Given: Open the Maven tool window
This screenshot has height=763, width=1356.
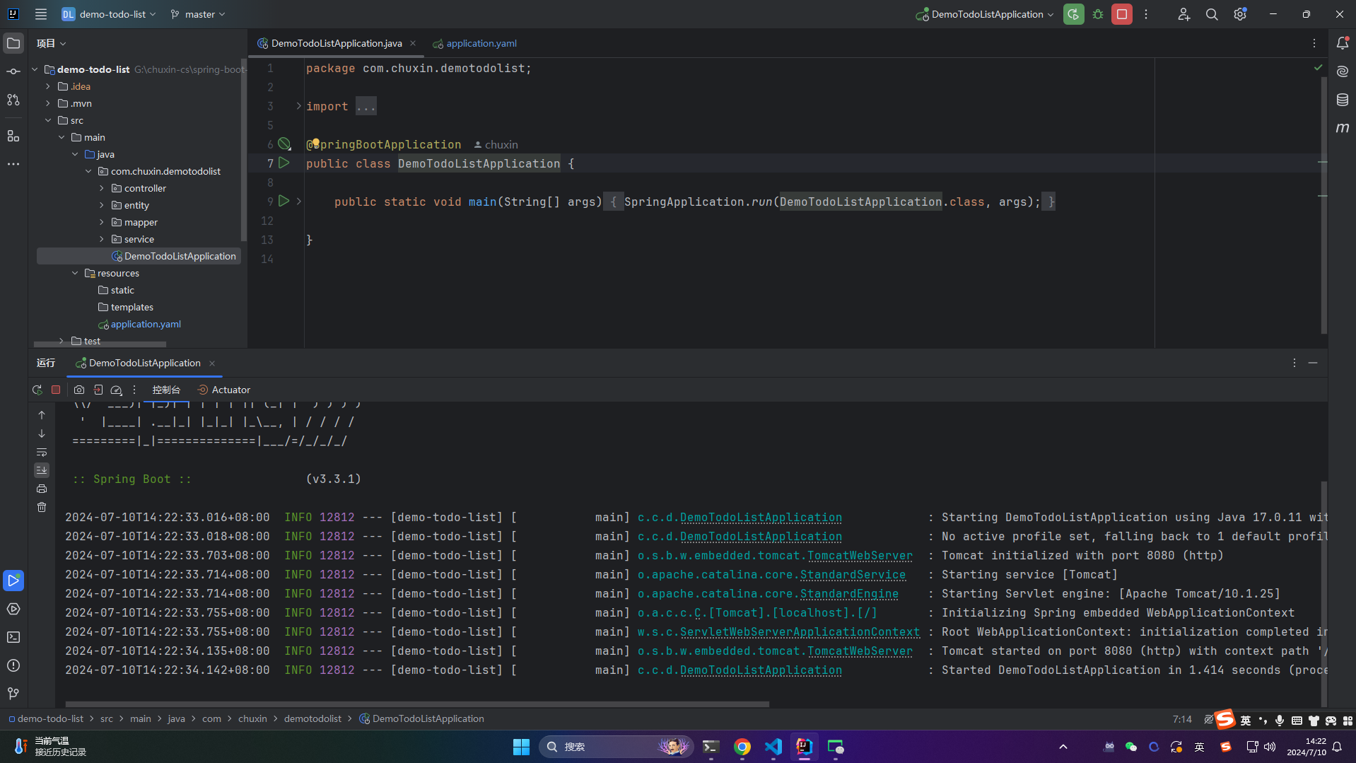Looking at the screenshot, I should pos(1343,128).
